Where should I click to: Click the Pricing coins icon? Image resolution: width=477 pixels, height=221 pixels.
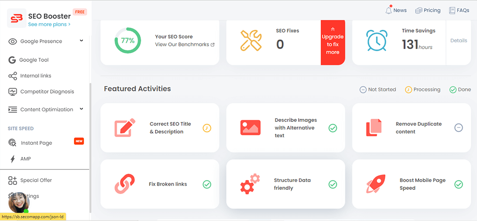419,10
